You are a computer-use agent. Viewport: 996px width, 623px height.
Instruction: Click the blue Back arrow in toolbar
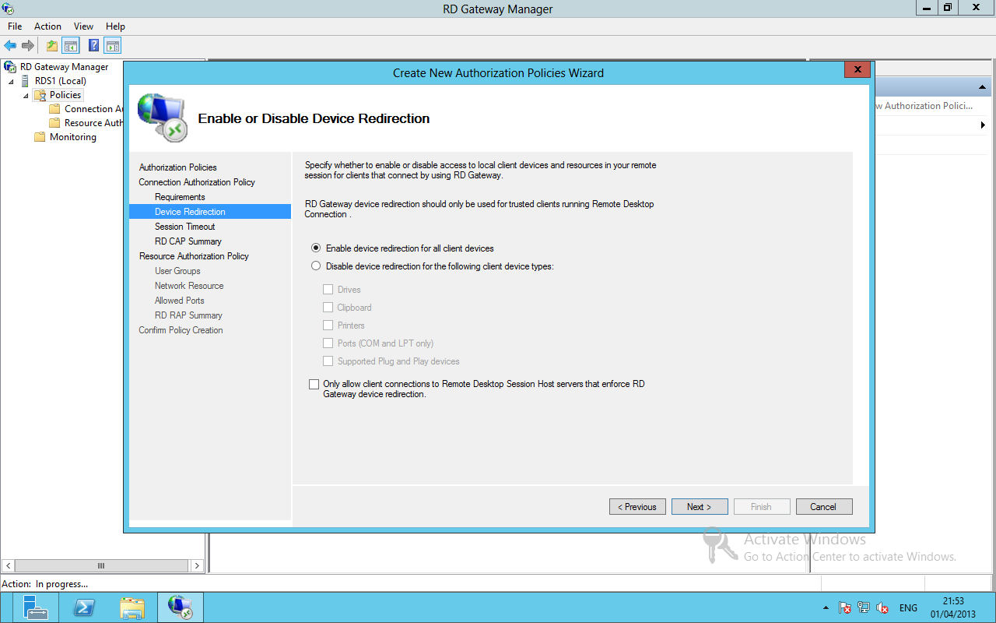tap(10, 46)
